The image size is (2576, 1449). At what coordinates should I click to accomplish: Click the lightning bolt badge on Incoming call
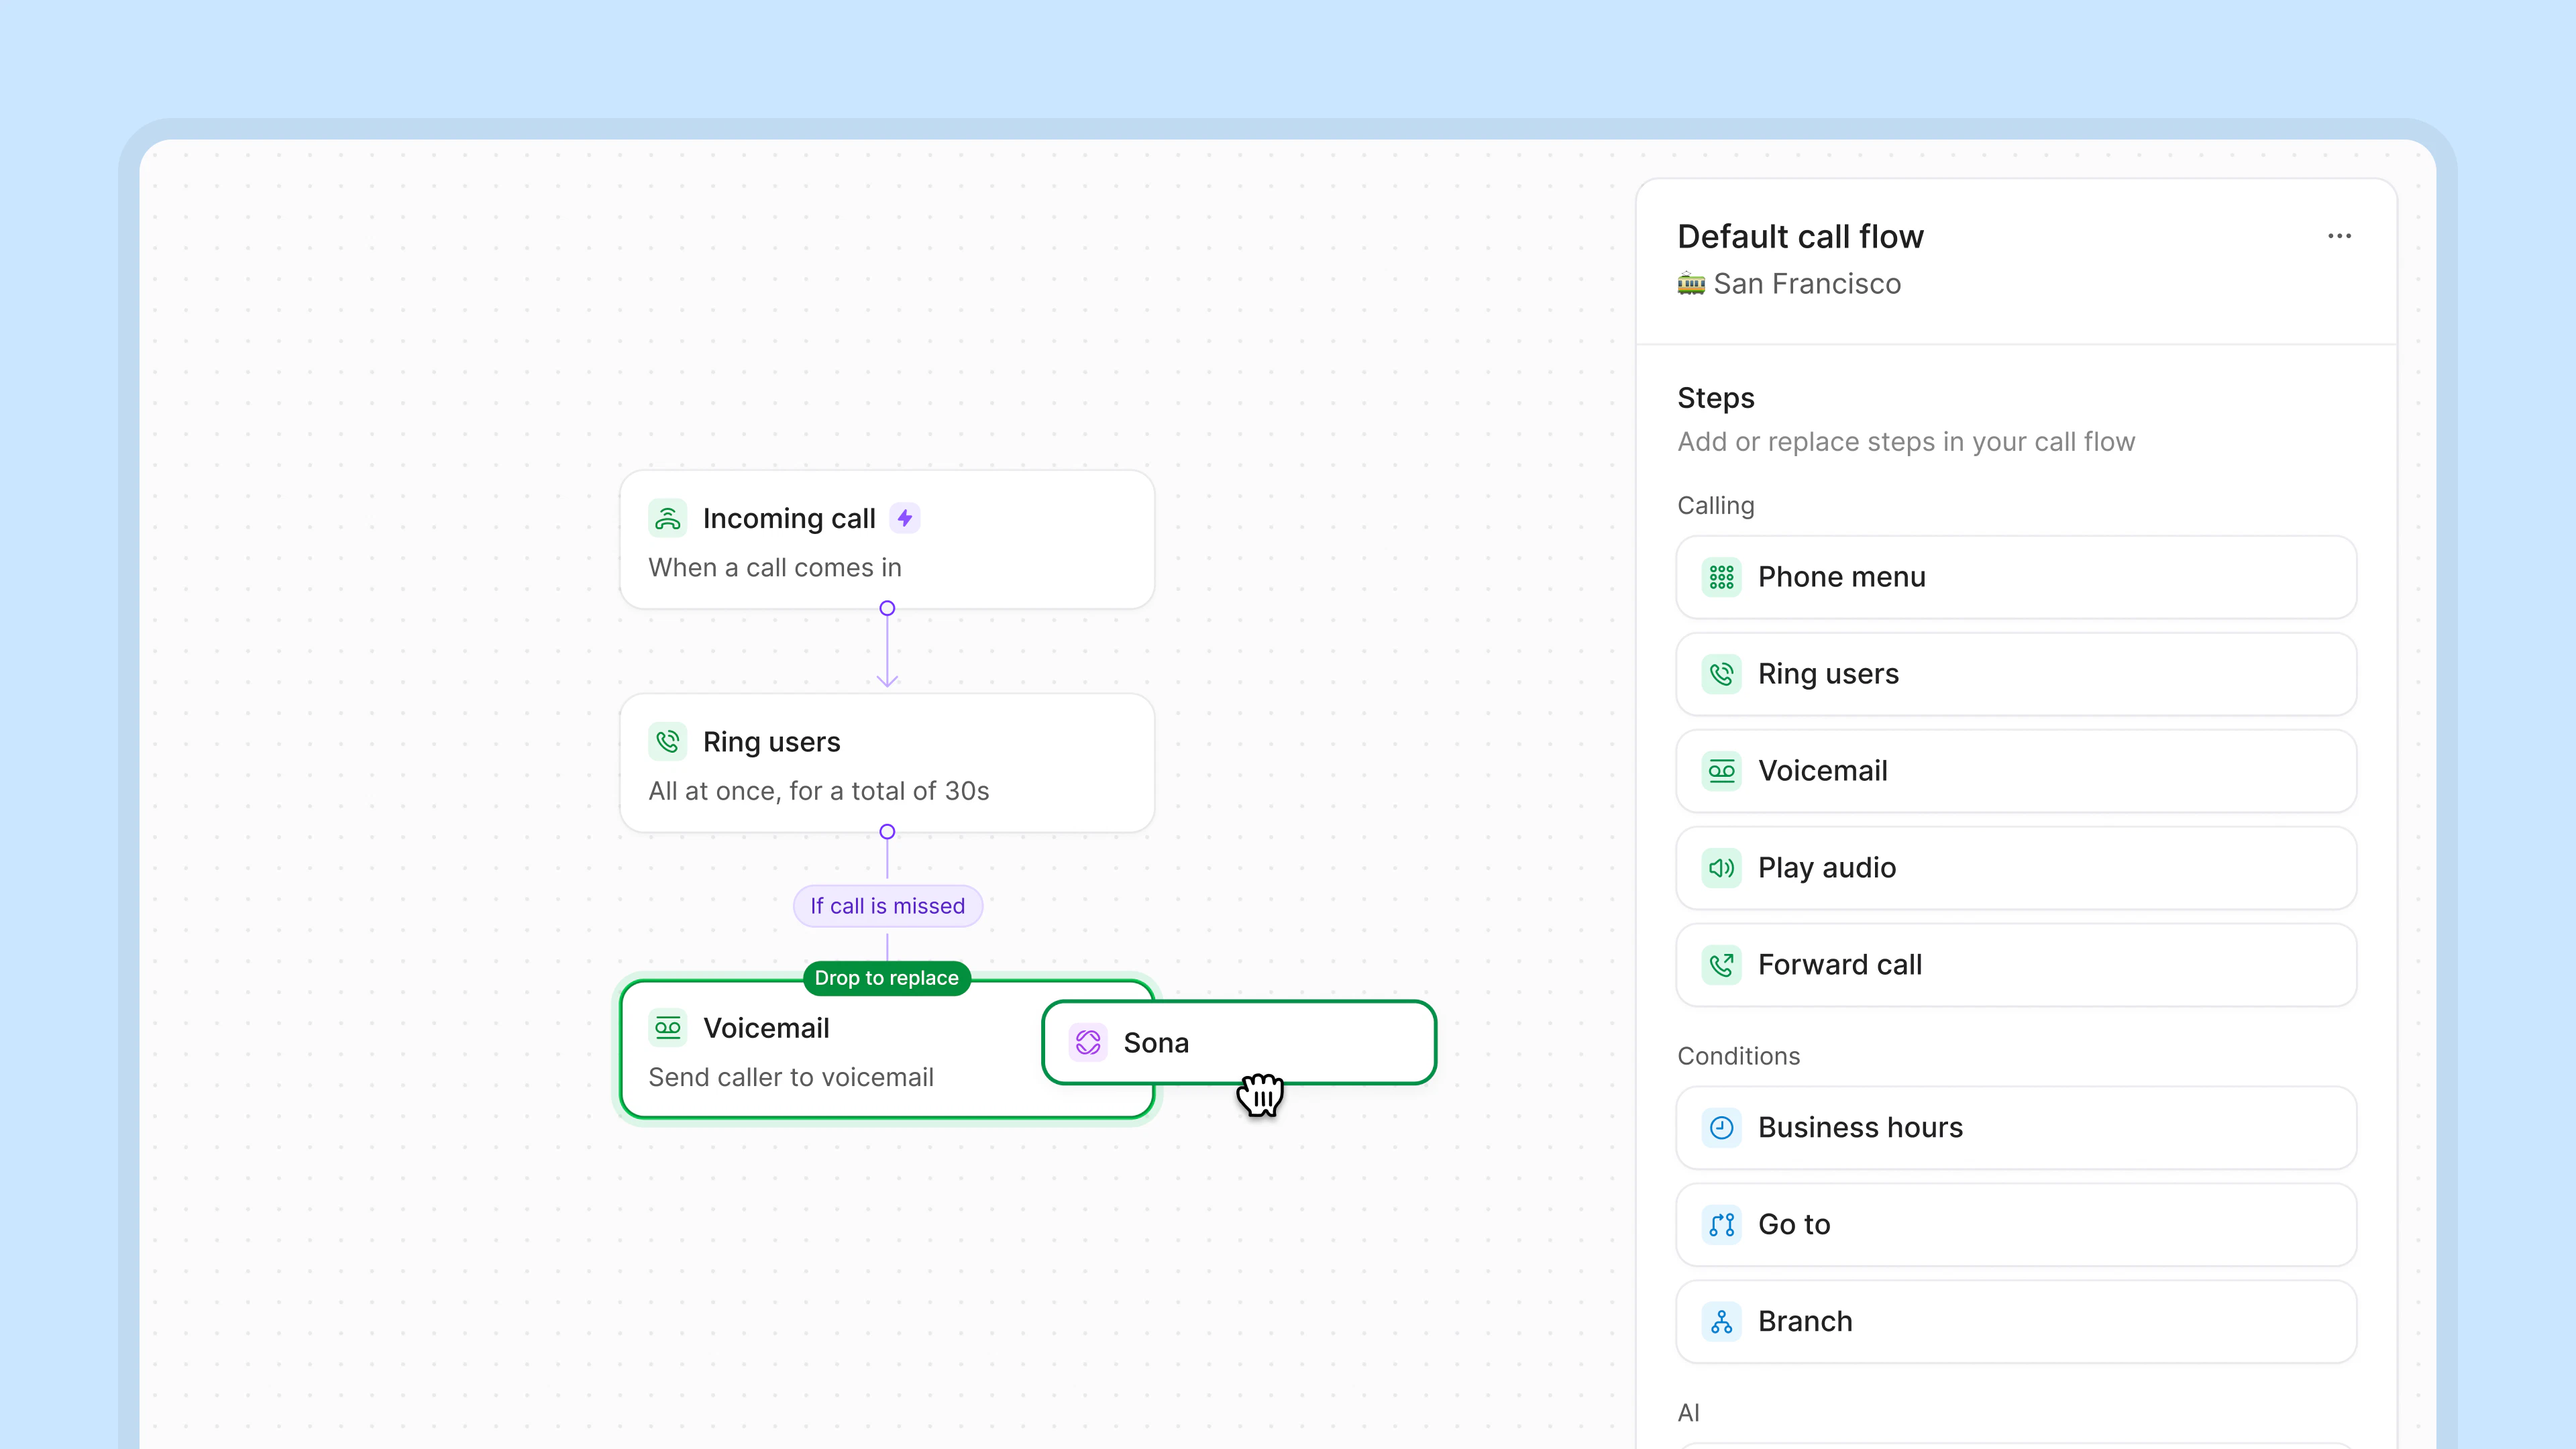click(x=904, y=518)
